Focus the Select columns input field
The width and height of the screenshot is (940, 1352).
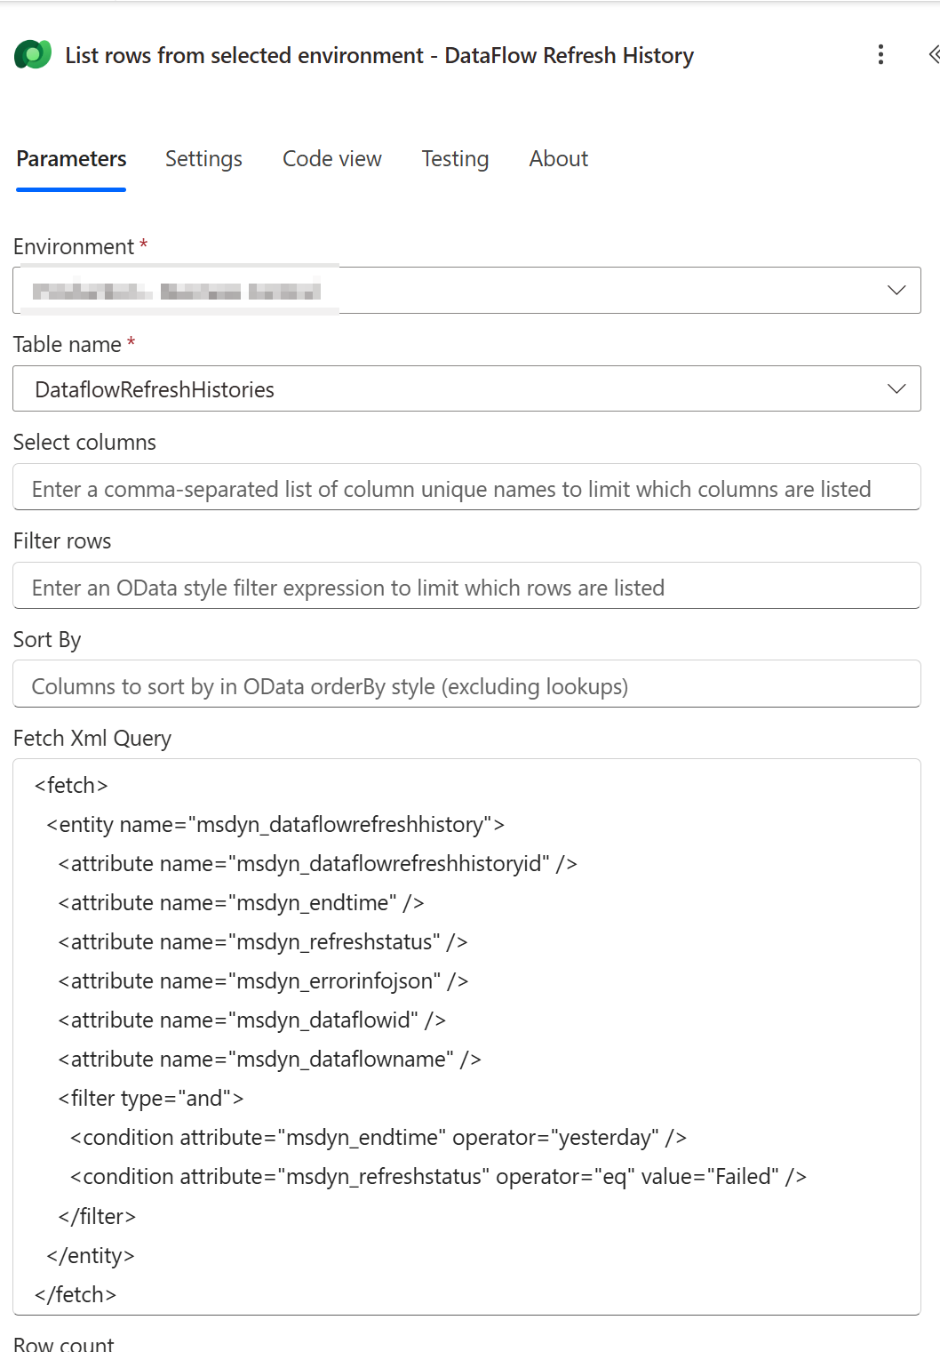tap(466, 487)
